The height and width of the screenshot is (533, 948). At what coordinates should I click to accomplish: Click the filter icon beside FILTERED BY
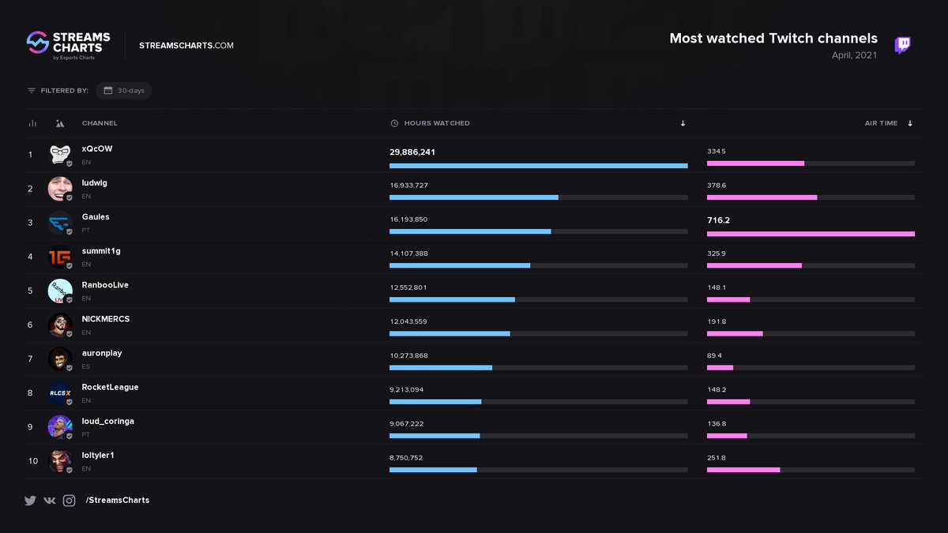(x=32, y=90)
